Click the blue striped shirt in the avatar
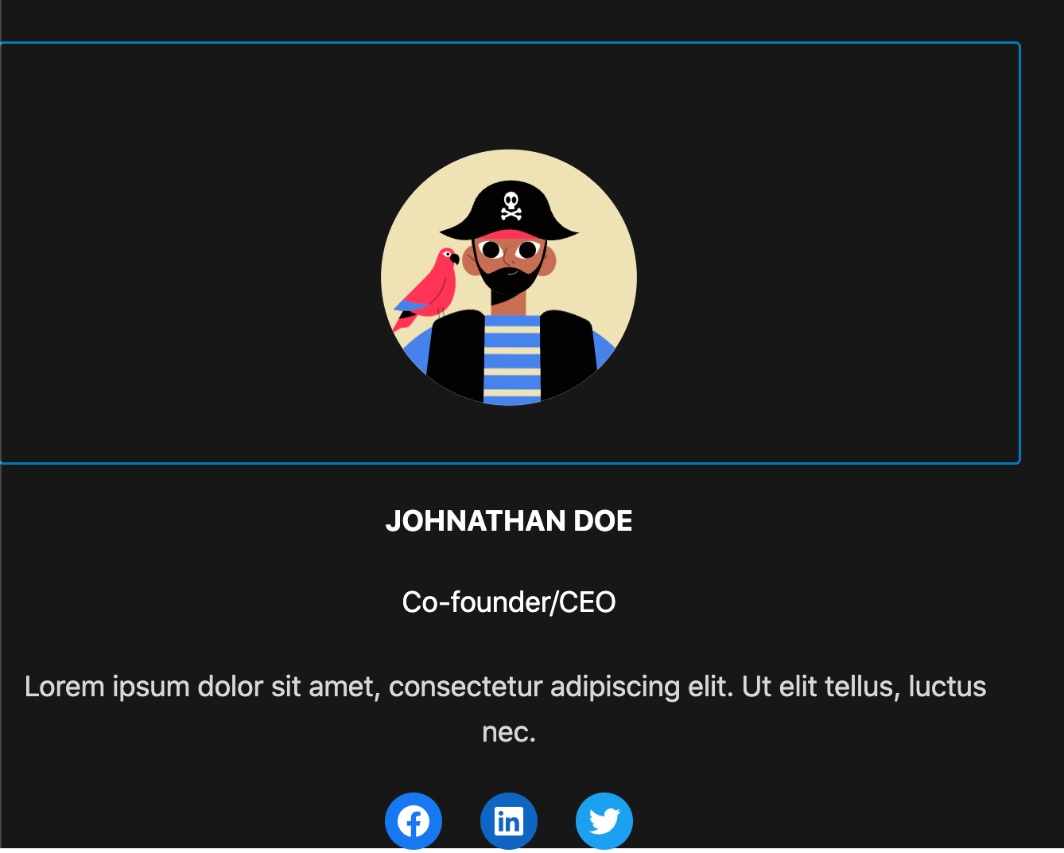The width and height of the screenshot is (1064, 853). pyautogui.click(x=512, y=358)
